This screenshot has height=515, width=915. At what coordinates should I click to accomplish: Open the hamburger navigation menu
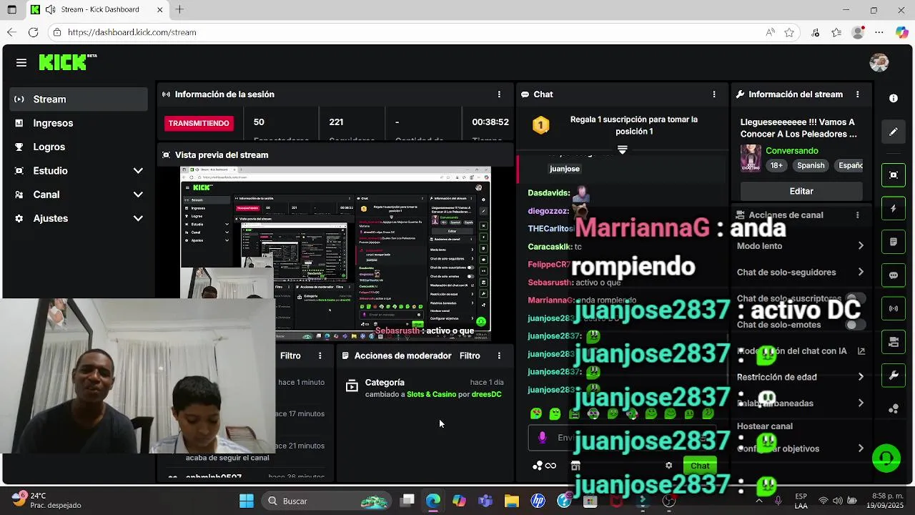pos(21,63)
